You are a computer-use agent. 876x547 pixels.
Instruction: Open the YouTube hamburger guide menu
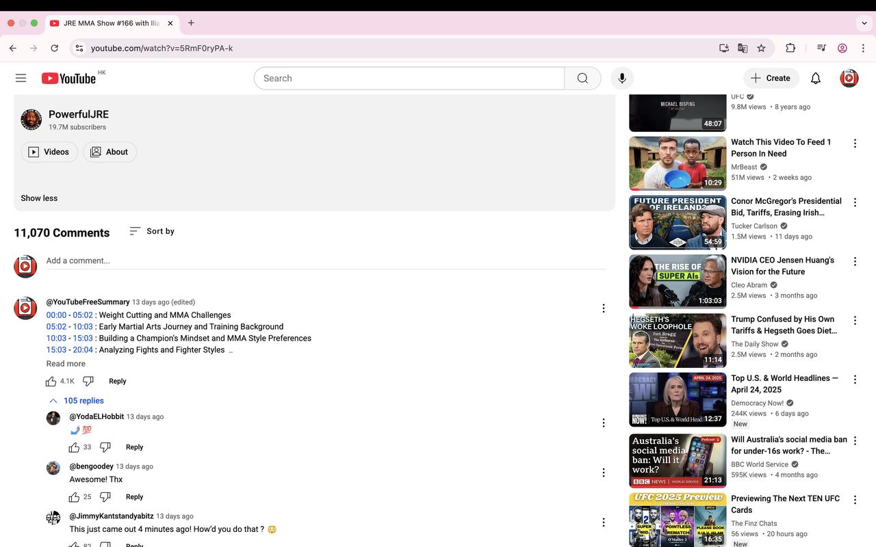point(21,78)
